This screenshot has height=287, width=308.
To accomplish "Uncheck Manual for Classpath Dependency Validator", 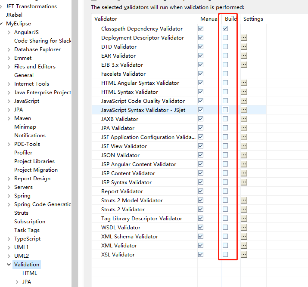I will click(x=201, y=28).
